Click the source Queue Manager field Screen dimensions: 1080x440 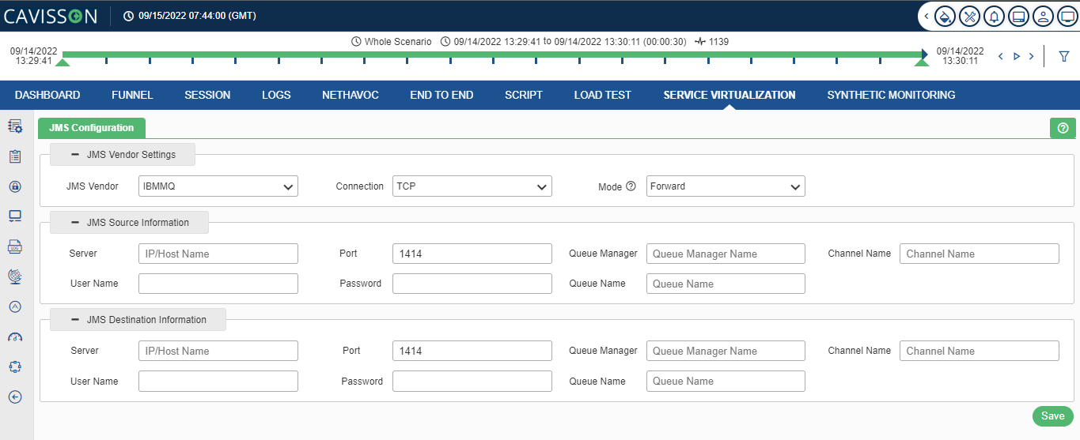(x=726, y=254)
